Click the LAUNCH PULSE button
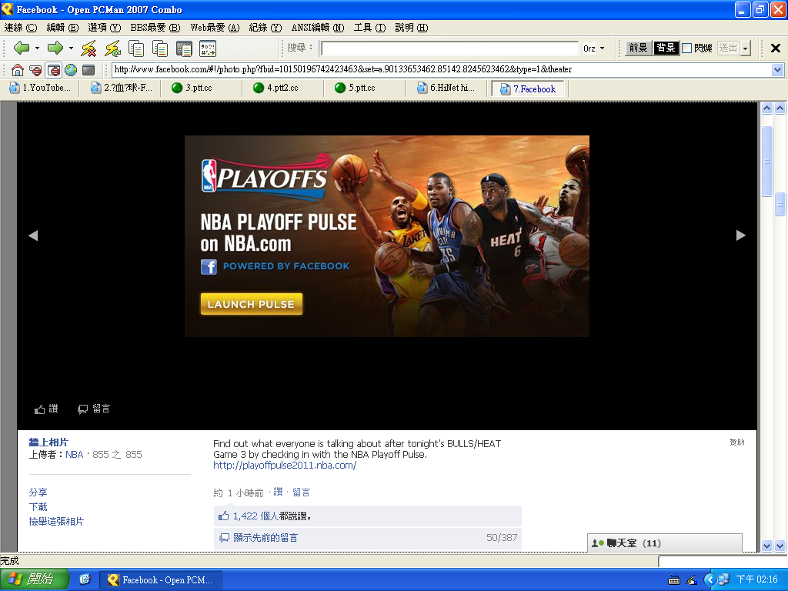The height and width of the screenshot is (591, 788). pos(252,304)
